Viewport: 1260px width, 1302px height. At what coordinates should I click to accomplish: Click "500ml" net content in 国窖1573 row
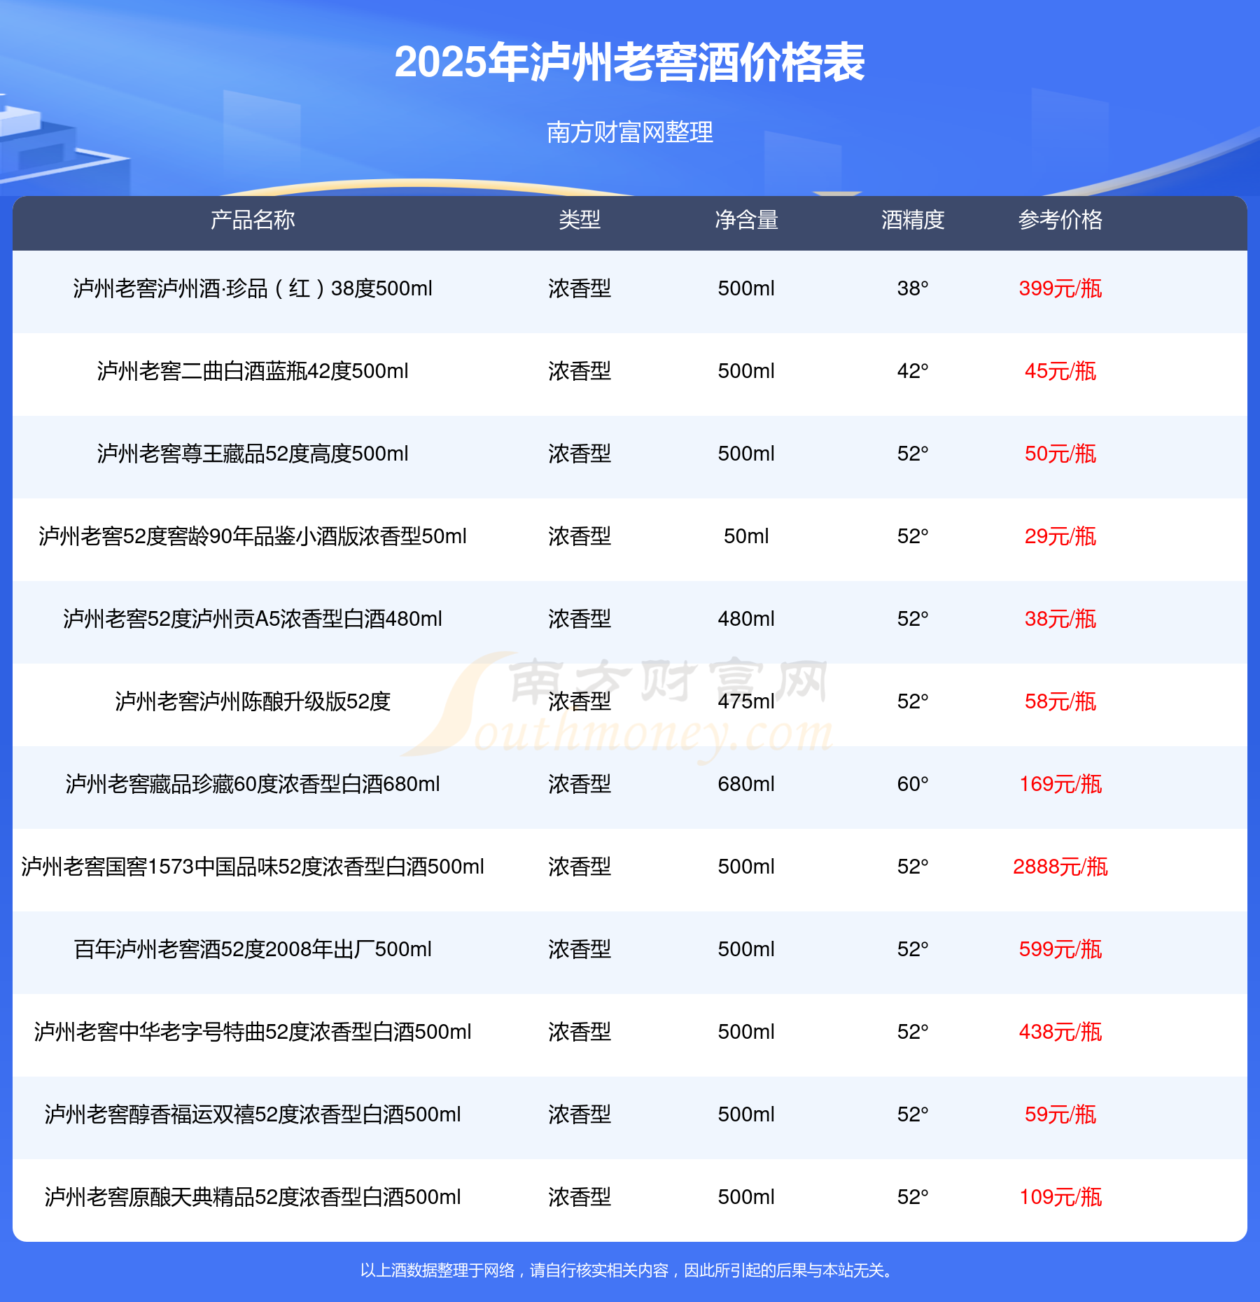point(746,867)
